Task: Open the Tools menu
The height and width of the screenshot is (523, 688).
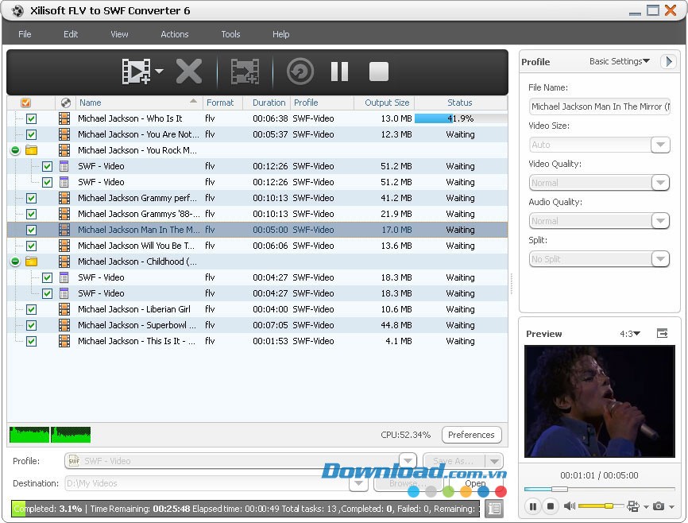Action: [230, 34]
